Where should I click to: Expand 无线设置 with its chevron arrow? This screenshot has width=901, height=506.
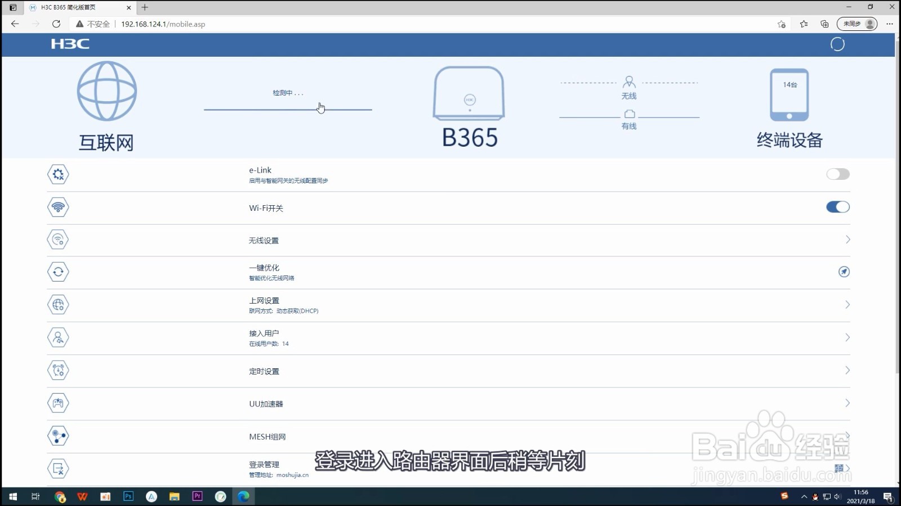click(x=848, y=240)
